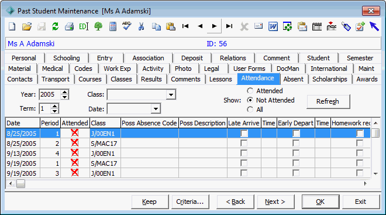Increase the Year spinner value
This screenshot has height=215, width=386.
[64, 92]
